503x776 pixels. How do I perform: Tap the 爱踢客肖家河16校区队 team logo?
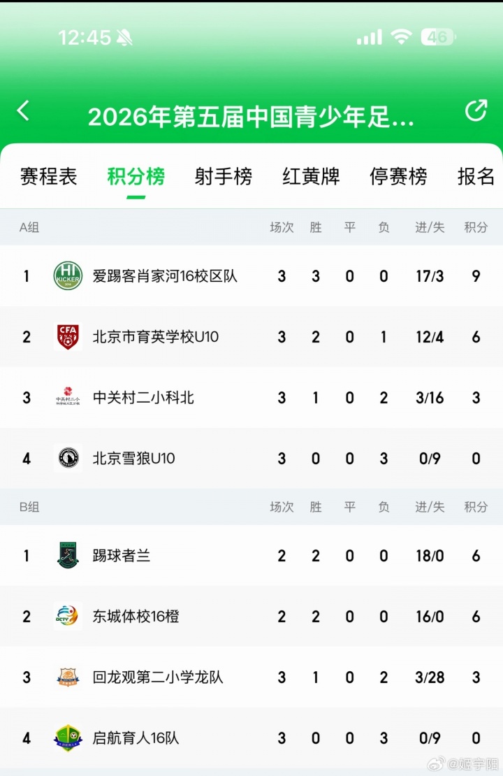click(68, 275)
